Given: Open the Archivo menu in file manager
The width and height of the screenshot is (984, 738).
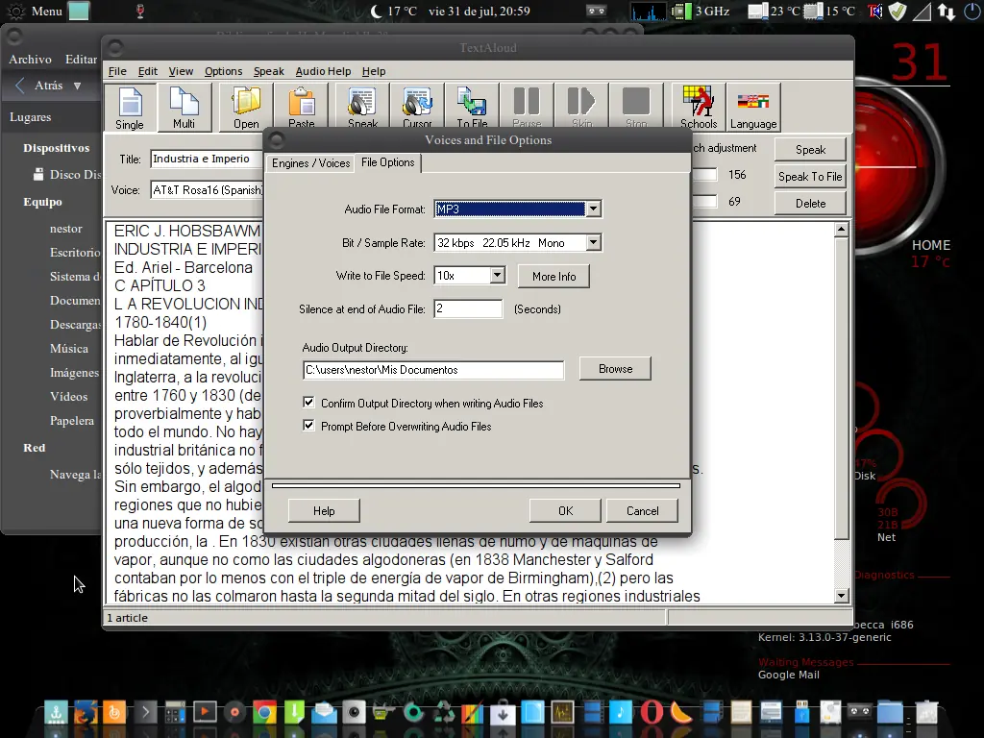Looking at the screenshot, I should pyautogui.click(x=30, y=59).
